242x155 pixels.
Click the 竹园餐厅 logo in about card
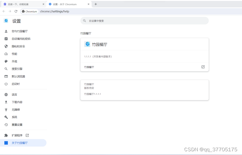[87, 44]
